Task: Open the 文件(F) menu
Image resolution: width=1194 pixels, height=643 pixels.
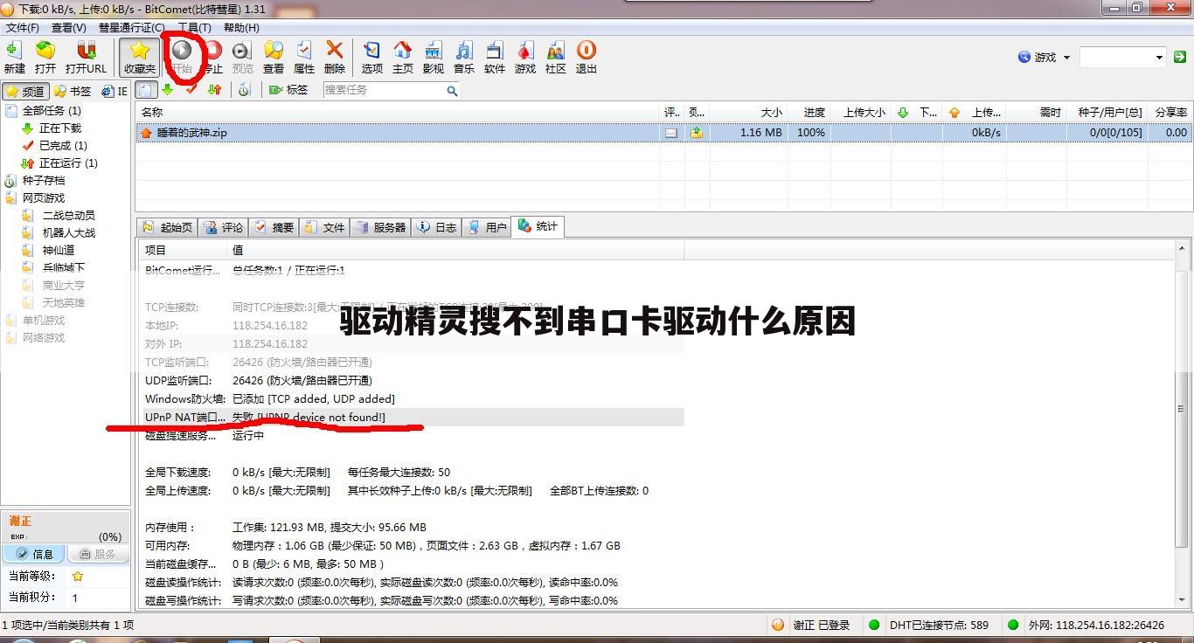Action: click(22, 27)
